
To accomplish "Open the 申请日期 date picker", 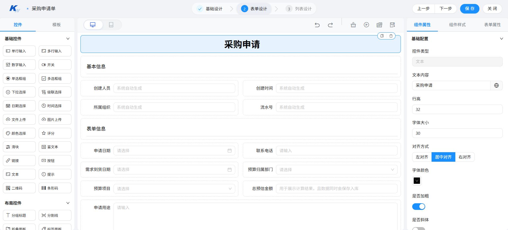I will pos(174,151).
